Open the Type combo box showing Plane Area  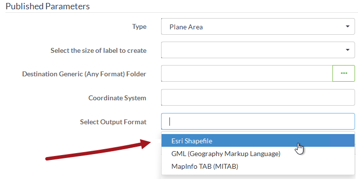point(258,26)
